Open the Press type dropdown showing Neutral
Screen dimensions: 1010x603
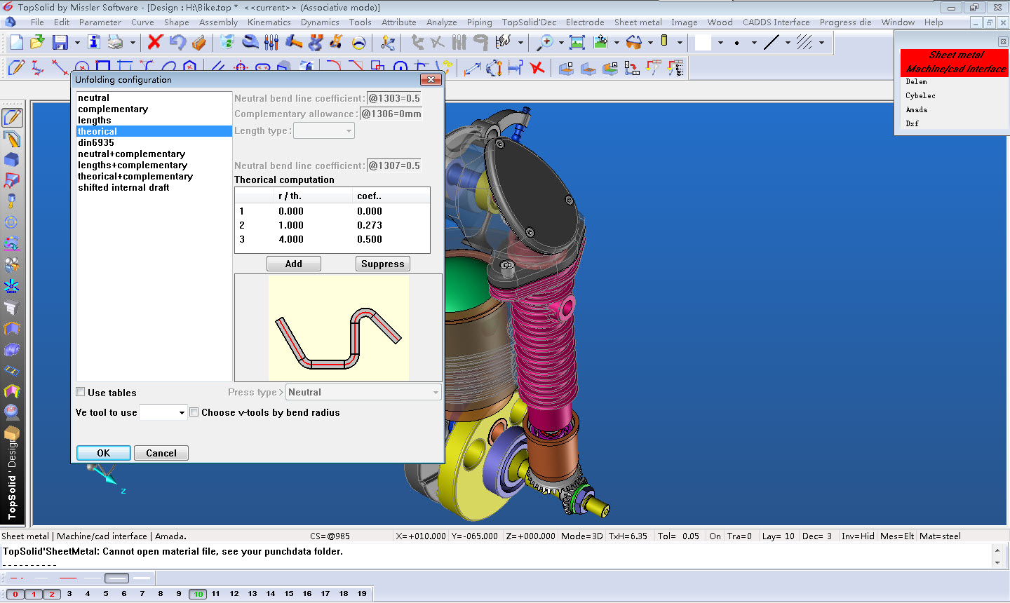tap(363, 392)
